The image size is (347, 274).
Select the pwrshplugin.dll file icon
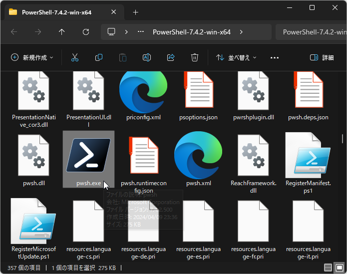pyautogui.click(x=253, y=91)
